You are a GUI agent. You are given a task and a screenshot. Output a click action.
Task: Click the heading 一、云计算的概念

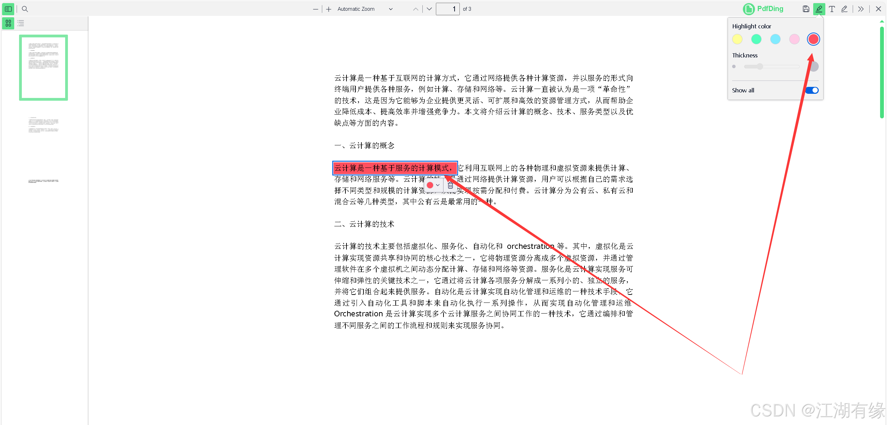pyautogui.click(x=364, y=146)
